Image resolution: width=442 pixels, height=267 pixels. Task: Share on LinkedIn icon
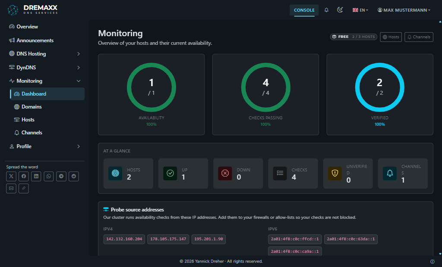tap(36, 177)
